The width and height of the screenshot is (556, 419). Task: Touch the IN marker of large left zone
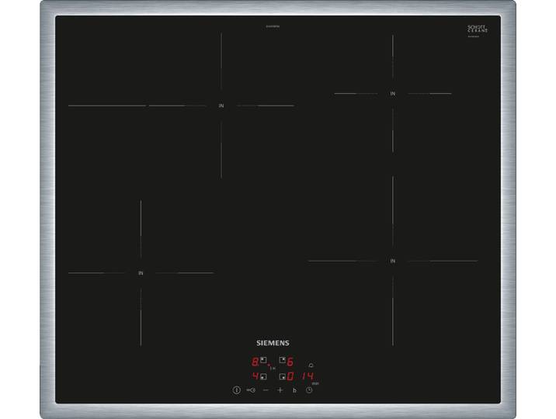pos(221,106)
